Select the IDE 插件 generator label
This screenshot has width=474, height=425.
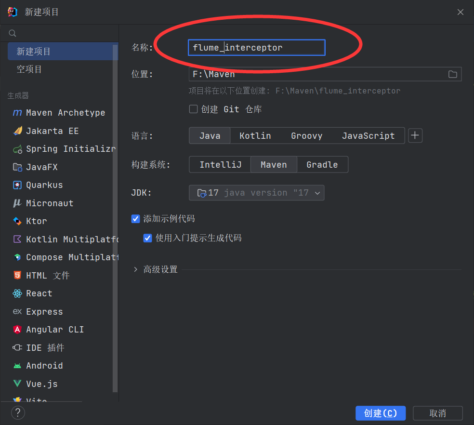pos(45,348)
